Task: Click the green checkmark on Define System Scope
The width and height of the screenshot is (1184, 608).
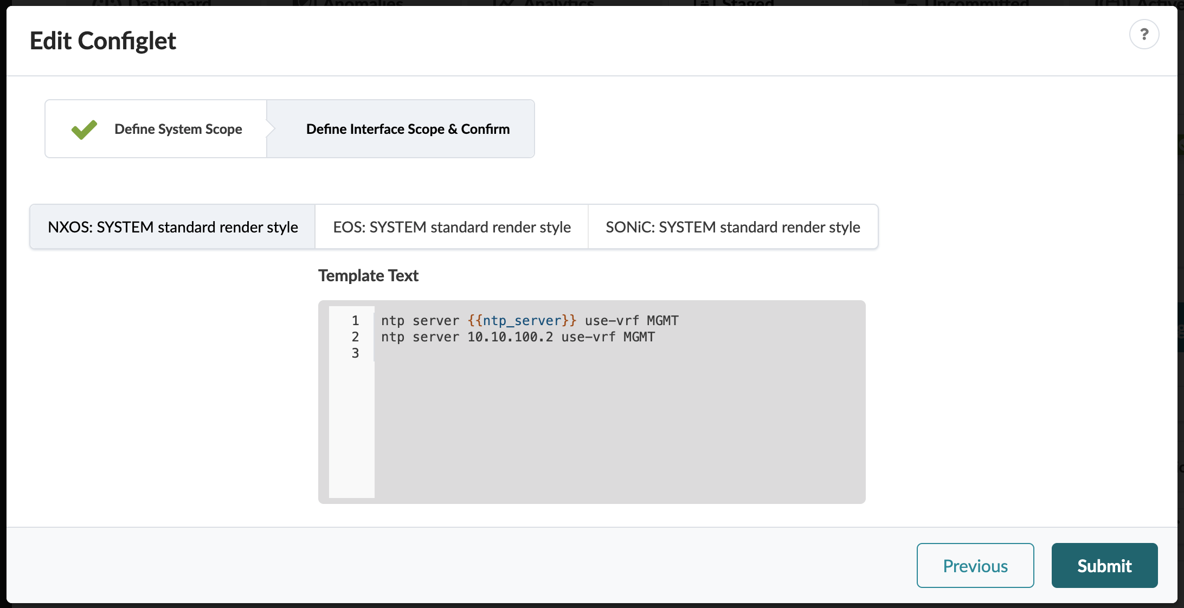Action: coord(84,130)
